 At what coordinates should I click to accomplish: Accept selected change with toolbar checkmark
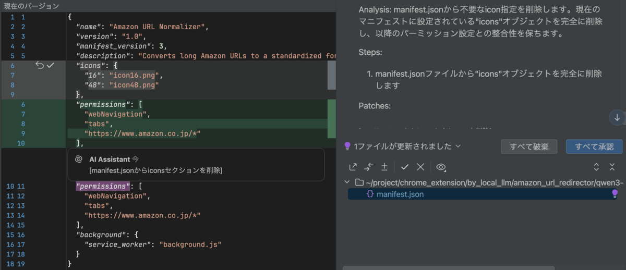[405, 167]
